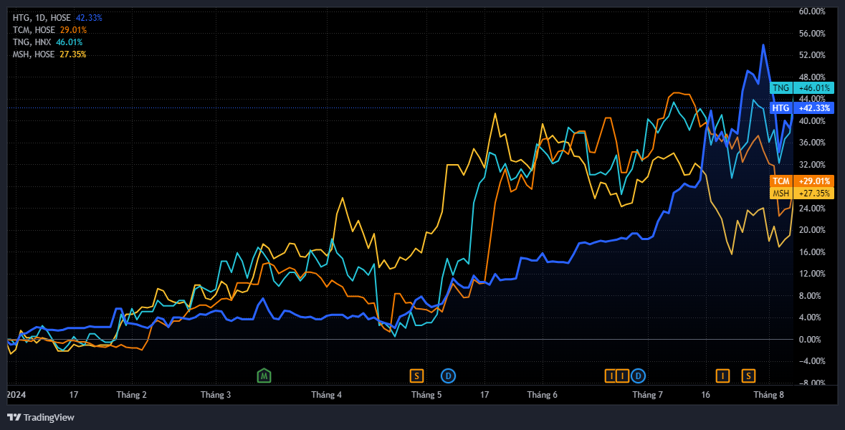Screen dimensions: 845x430
Task: Click the green M event marker
Action: (264, 375)
